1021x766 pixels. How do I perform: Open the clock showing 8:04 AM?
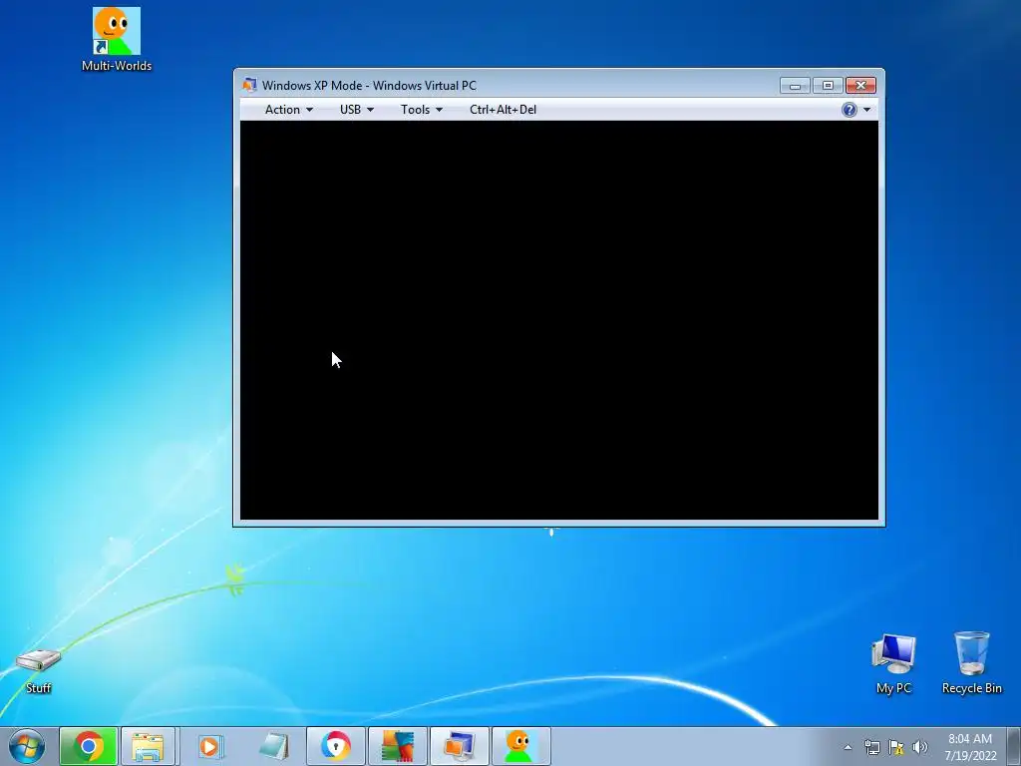tap(970, 747)
